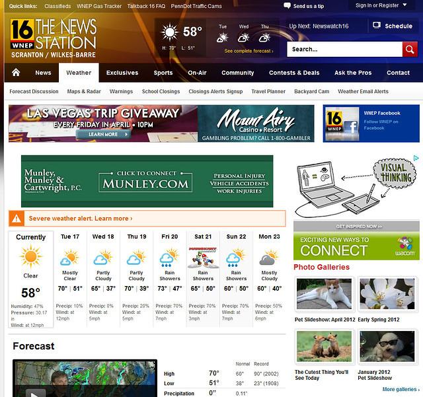Click the Fri 20 rain showers icon

click(169, 258)
